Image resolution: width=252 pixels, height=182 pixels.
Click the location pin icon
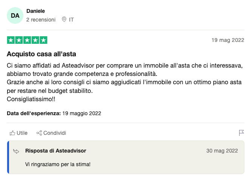tap(64, 19)
